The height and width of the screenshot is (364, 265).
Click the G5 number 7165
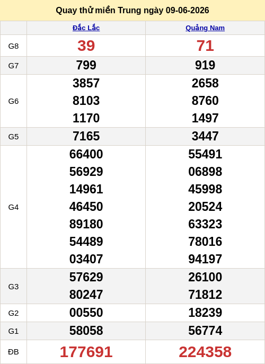pos(86,136)
